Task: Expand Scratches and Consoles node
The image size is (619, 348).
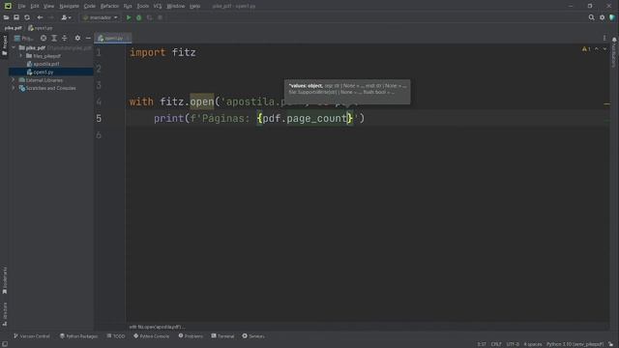Action: coord(14,88)
